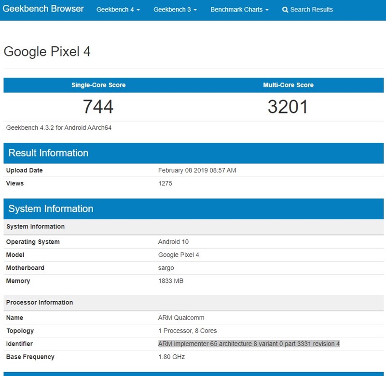The width and height of the screenshot is (386, 376).
Task: Click the multi-core score value 3201
Action: tap(288, 107)
